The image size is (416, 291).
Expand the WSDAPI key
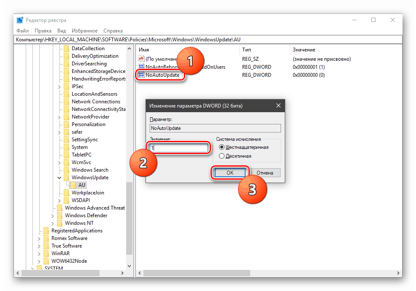(59, 201)
